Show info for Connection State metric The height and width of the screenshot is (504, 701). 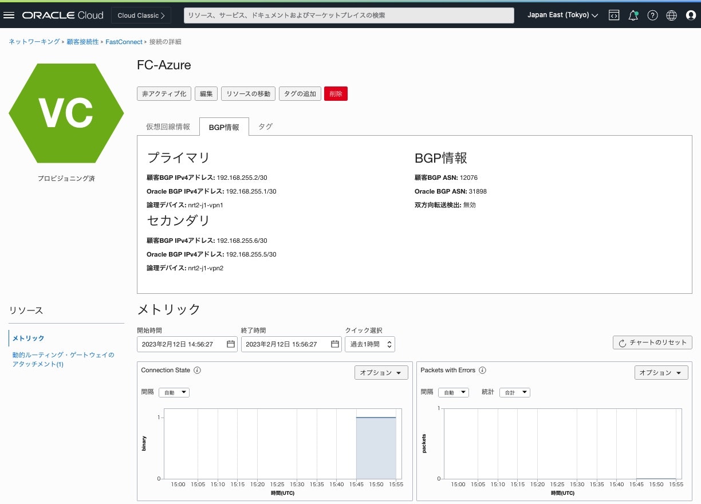[197, 371]
